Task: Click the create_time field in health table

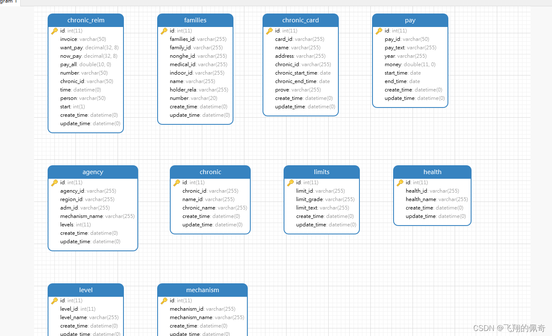Action: (x=434, y=208)
